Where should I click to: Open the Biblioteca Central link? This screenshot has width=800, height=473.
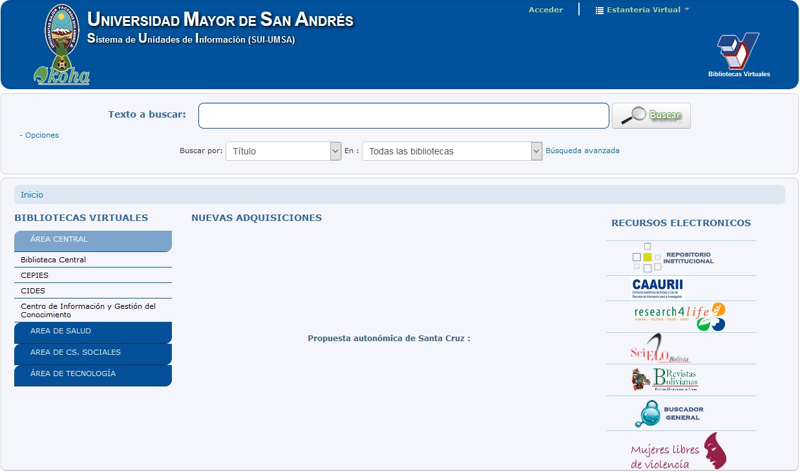(53, 260)
